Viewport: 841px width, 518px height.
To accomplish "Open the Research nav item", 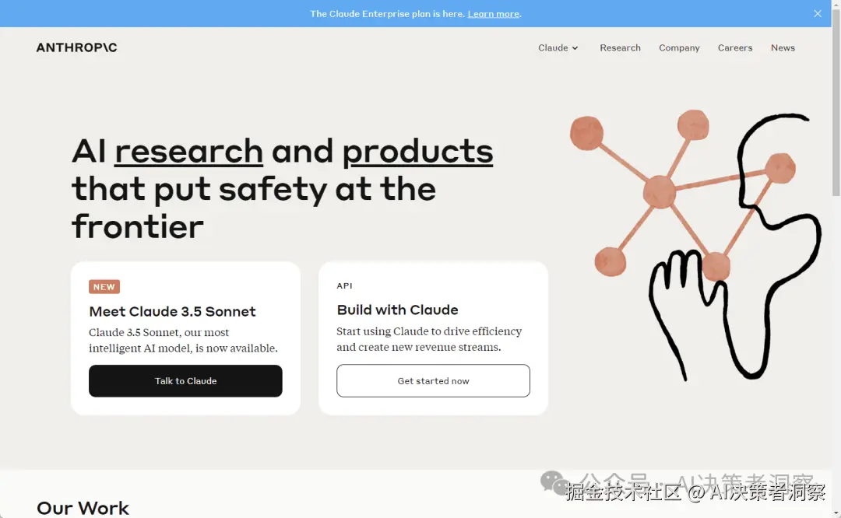I will point(620,47).
